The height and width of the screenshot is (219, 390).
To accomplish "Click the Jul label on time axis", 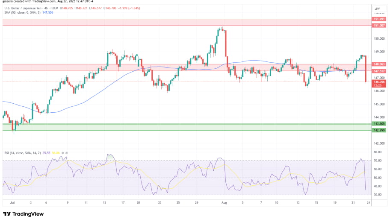I will pyautogui.click(x=12, y=203).
